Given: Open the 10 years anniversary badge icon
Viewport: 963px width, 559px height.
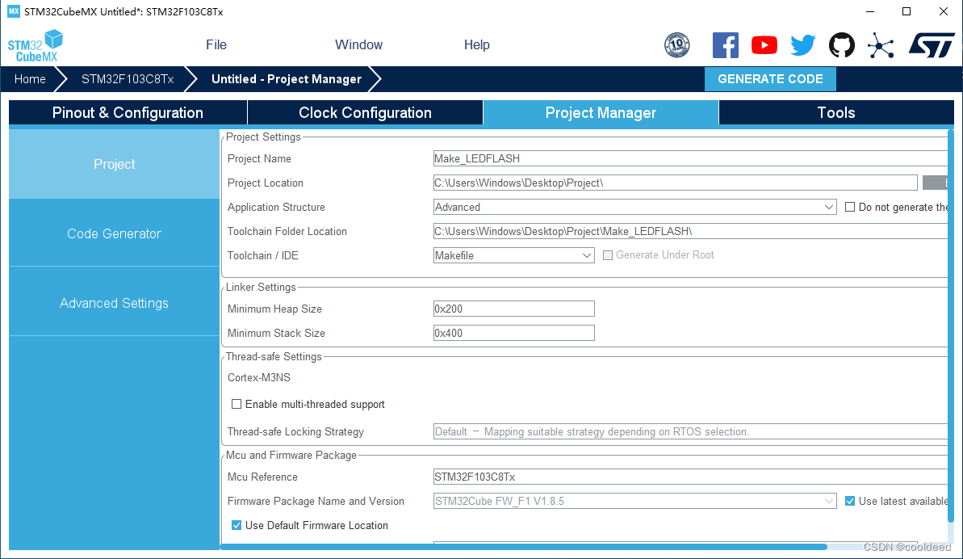Looking at the screenshot, I should pos(676,45).
